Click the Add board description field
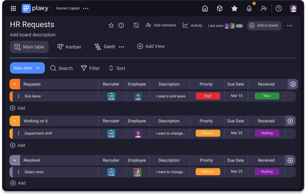Image resolution: width=306 pixels, height=195 pixels. (x=33, y=35)
